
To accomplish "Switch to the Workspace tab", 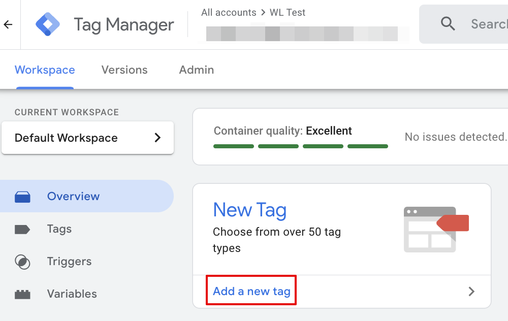I will click(x=45, y=70).
